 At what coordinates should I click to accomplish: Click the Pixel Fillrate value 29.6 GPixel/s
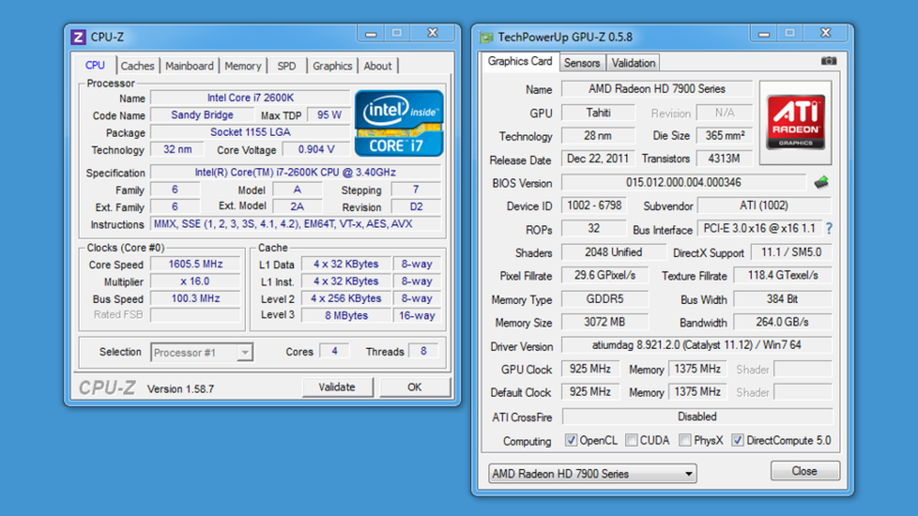tap(605, 275)
